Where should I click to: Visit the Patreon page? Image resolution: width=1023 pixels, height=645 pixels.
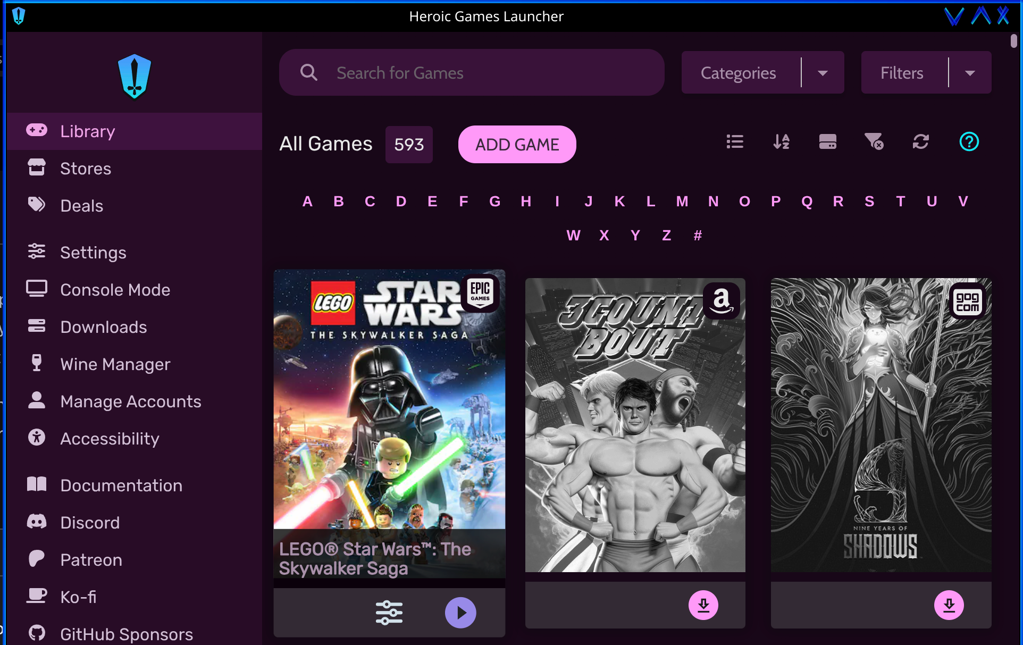135,560
